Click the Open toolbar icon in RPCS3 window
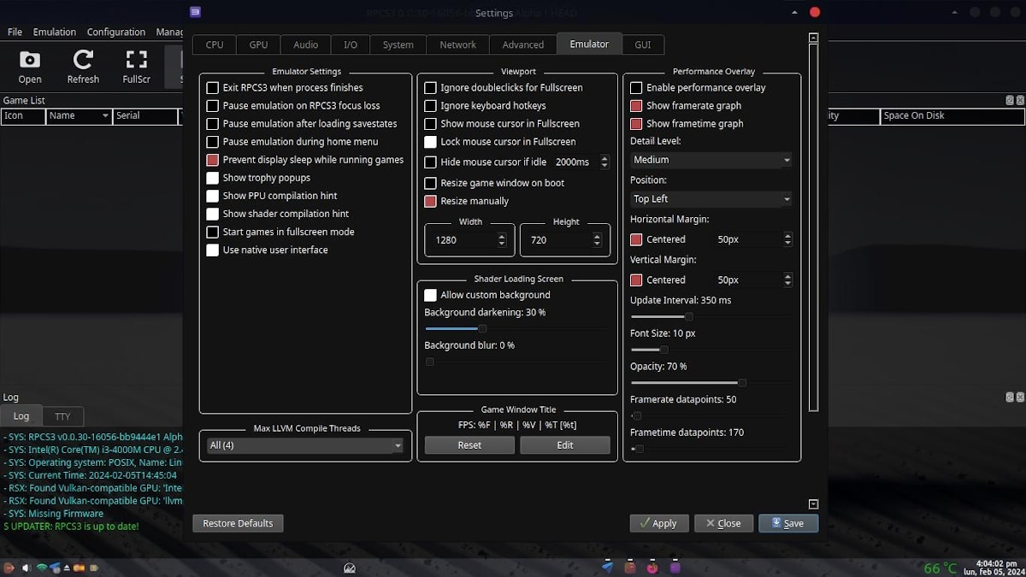 tap(30, 67)
